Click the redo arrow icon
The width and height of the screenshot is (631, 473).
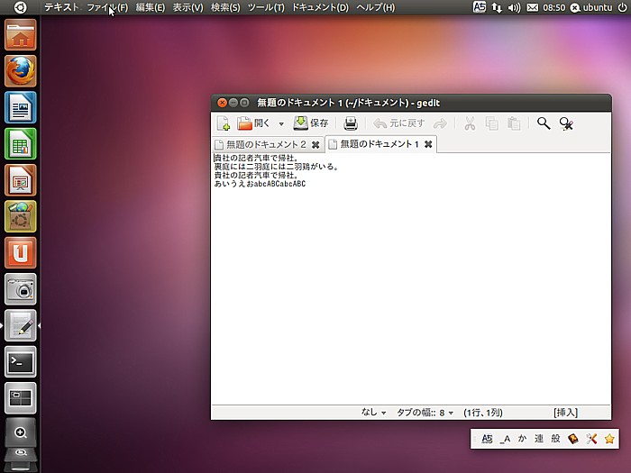click(440, 123)
